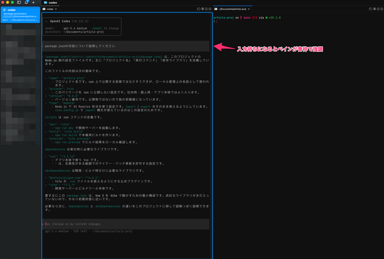Toggle the sidebar panel icon
This screenshot has height=259, width=384.
coord(19,3)
